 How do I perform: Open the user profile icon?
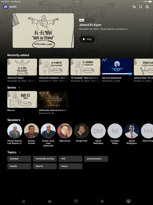click(x=147, y=7)
